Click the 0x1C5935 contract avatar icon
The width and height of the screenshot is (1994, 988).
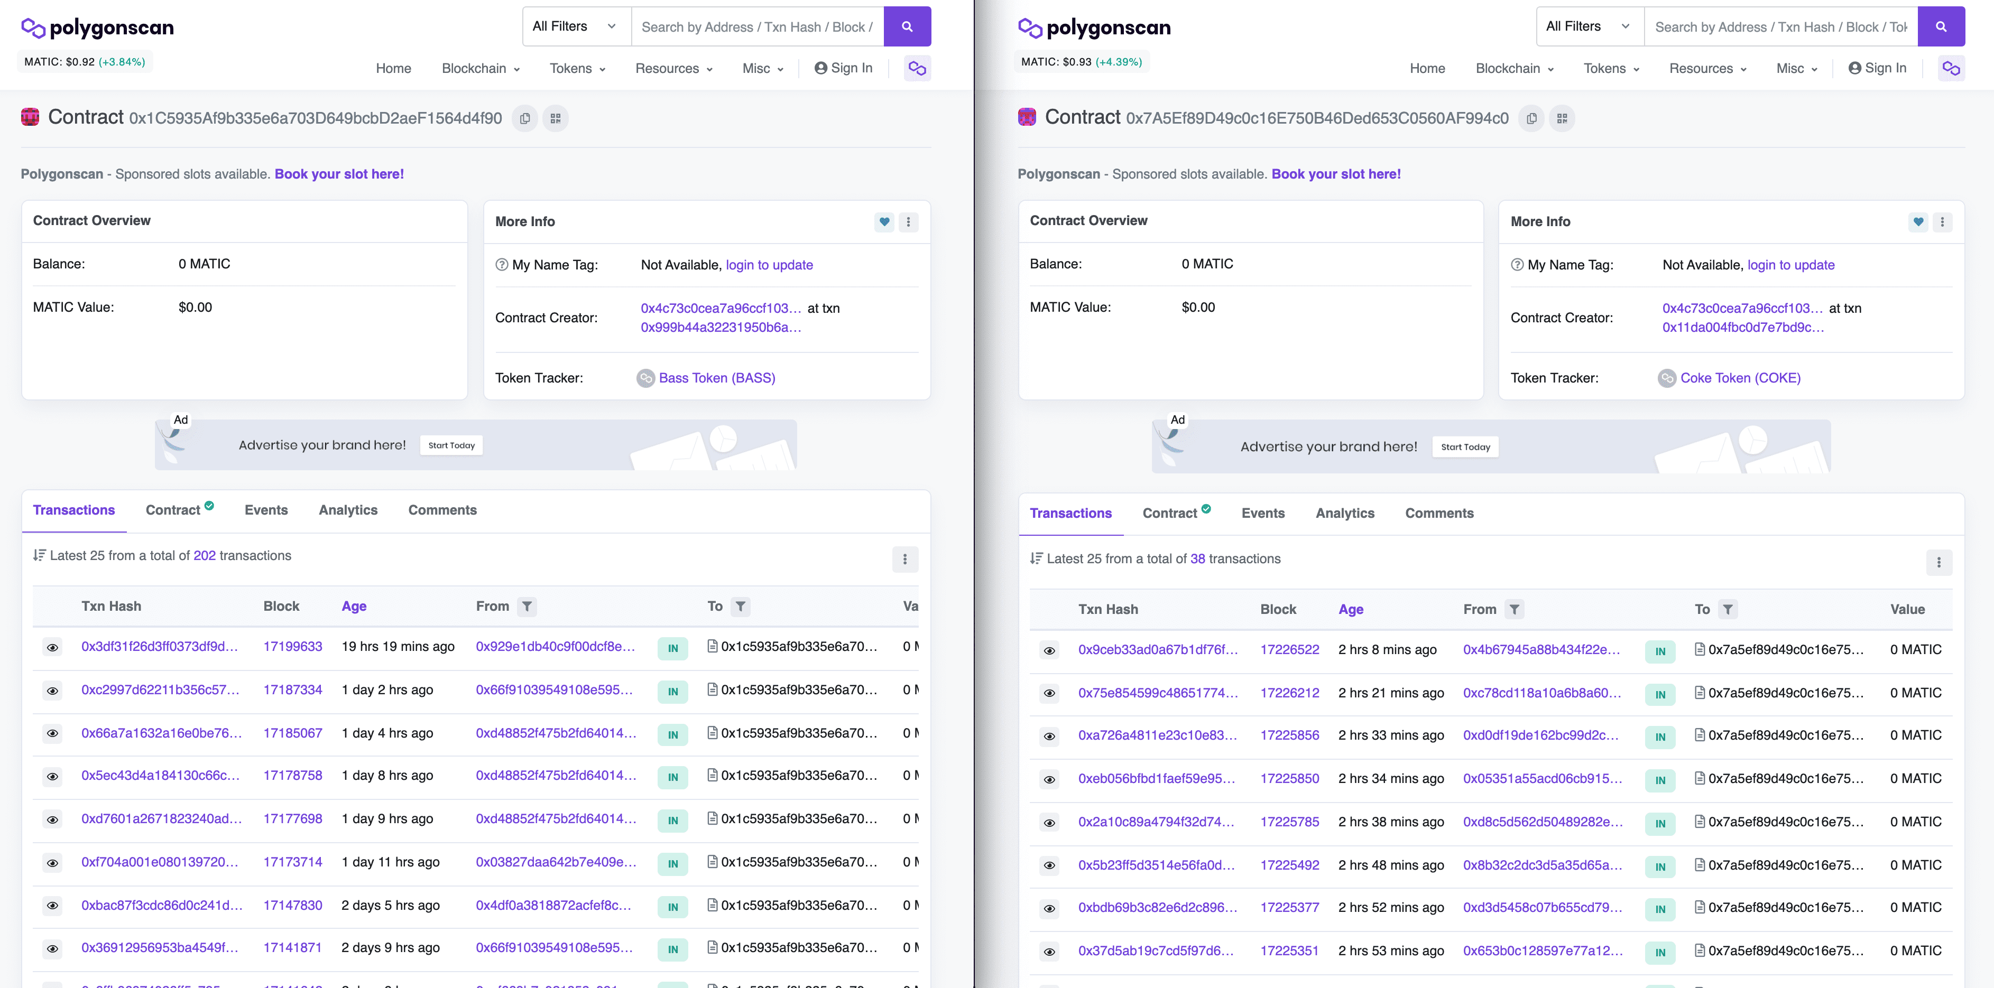pos(30,117)
